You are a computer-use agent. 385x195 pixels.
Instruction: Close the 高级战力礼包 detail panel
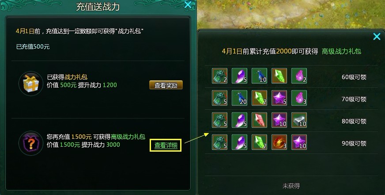click(x=377, y=37)
